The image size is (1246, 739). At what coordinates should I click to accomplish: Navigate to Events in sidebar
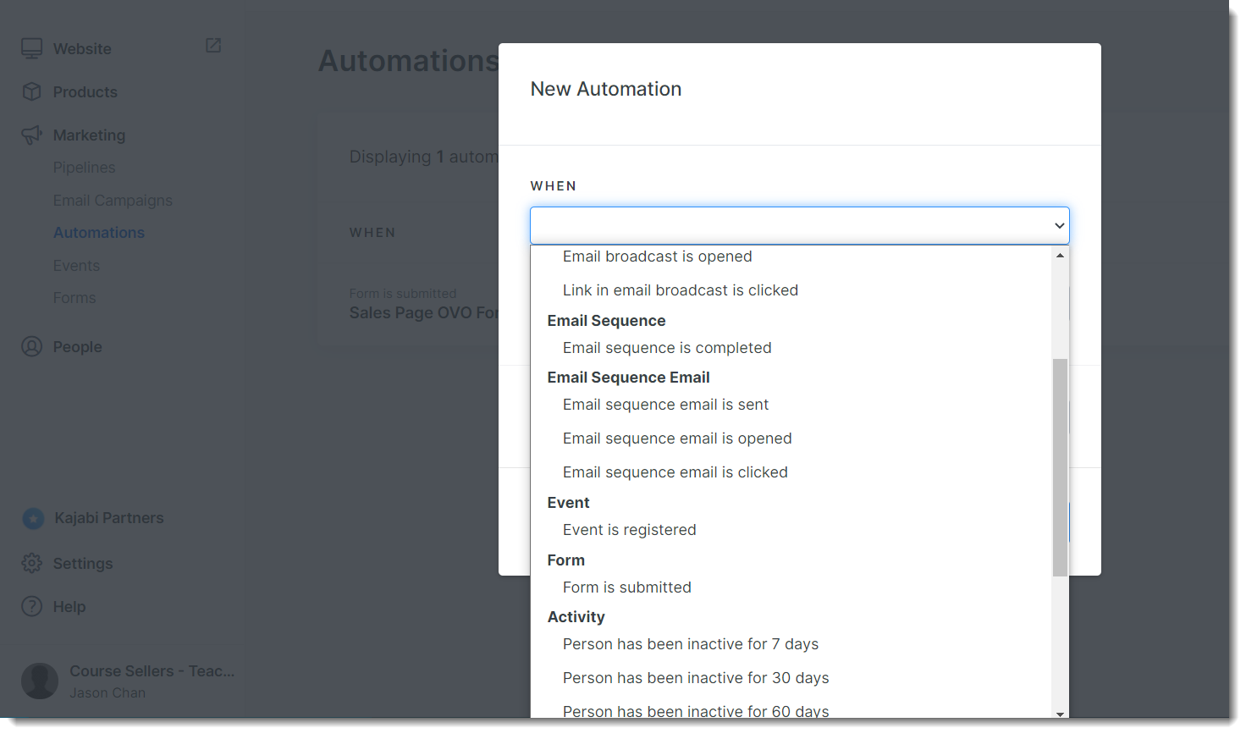(76, 266)
